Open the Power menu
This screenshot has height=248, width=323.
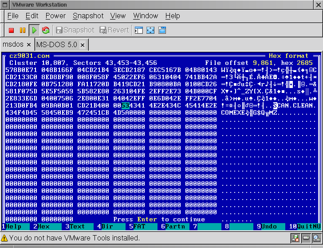click(x=55, y=16)
